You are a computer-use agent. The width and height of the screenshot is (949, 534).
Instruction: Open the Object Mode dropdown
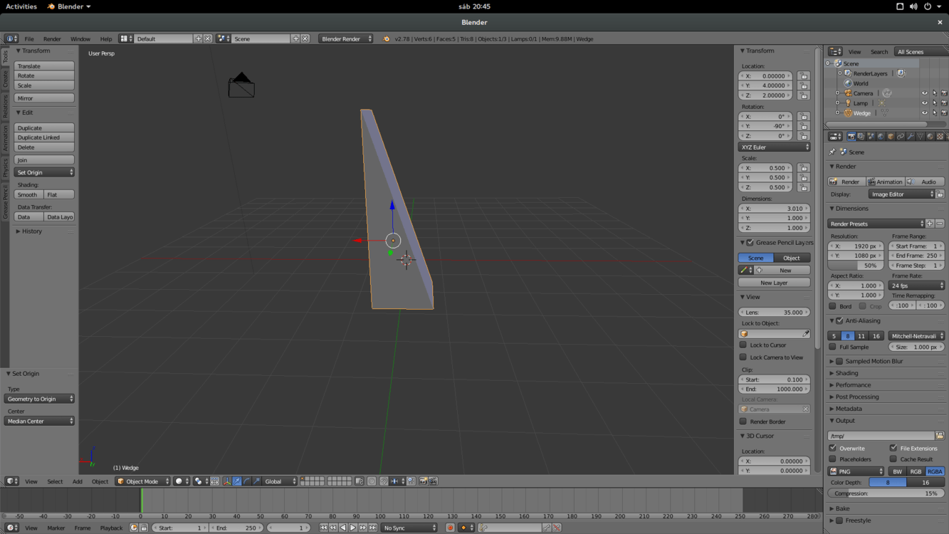click(143, 481)
